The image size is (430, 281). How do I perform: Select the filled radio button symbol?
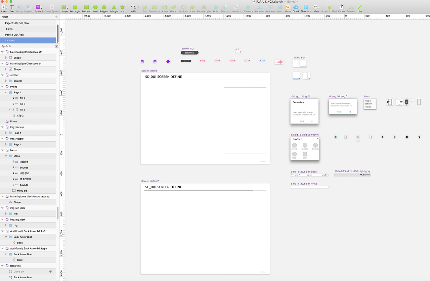(x=358, y=137)
